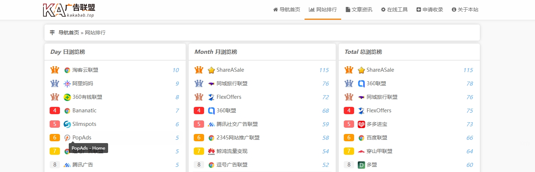Open the 腾讯社交广告联盟 site link

coord(237,124)
